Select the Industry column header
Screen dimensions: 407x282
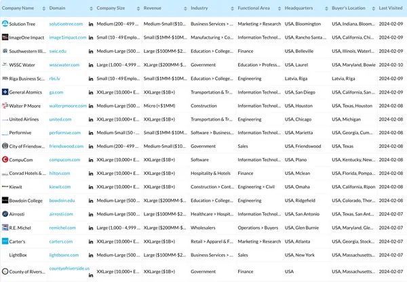199,8
